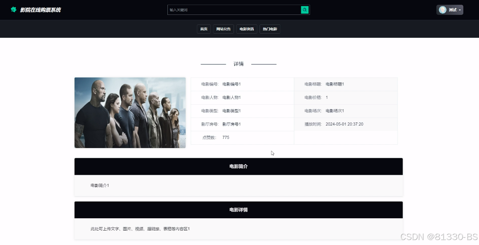Select the 电影人物1 value
The height and width of the screenshot is (245, 479).
pyautogui.click(x=232, y=98)
